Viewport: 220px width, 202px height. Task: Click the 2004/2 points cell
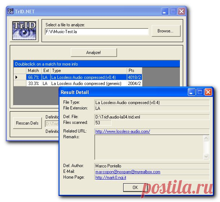(x=134, y=84)
